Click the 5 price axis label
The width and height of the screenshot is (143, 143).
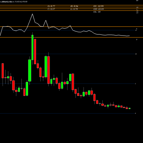(136, 84)
